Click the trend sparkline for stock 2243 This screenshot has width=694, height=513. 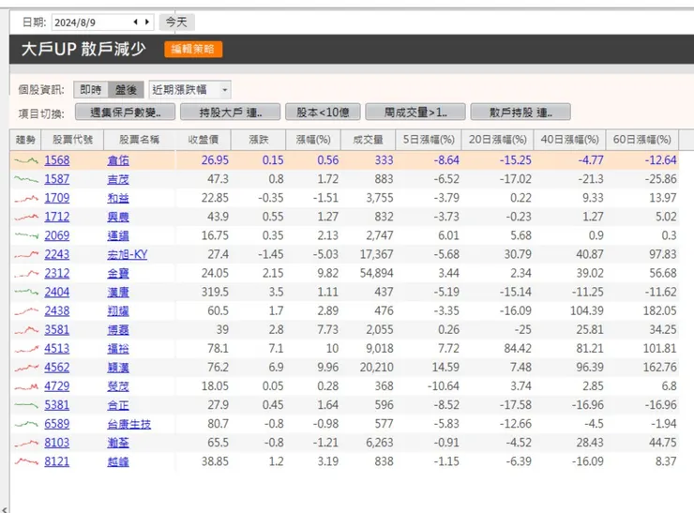26,254
